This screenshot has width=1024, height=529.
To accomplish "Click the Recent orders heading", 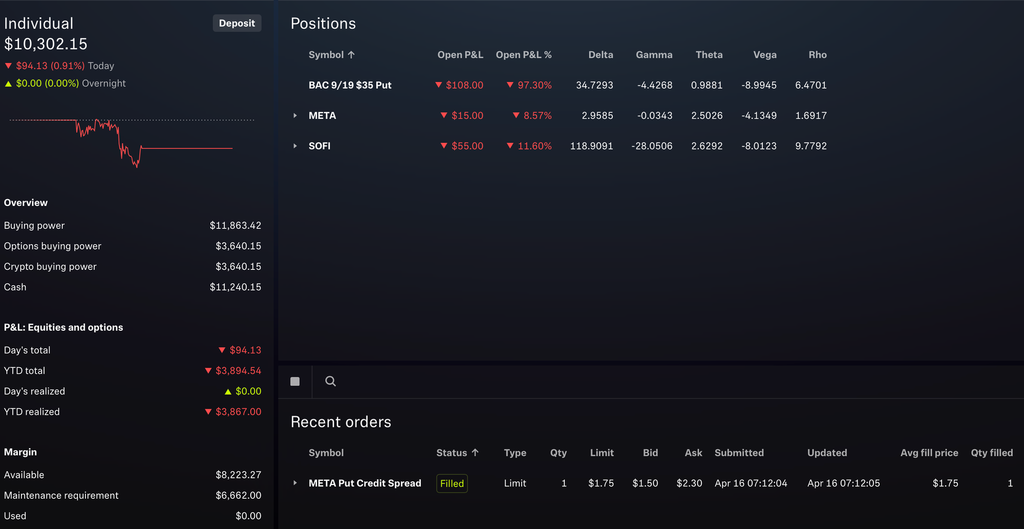I will click(x=340, y=422).
